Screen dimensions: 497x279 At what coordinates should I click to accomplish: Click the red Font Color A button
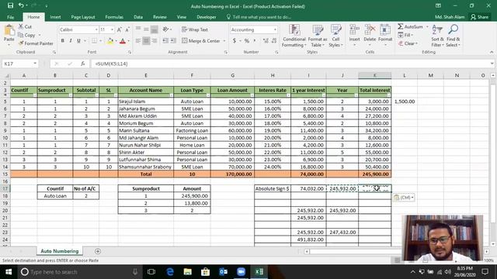[123, 41]
